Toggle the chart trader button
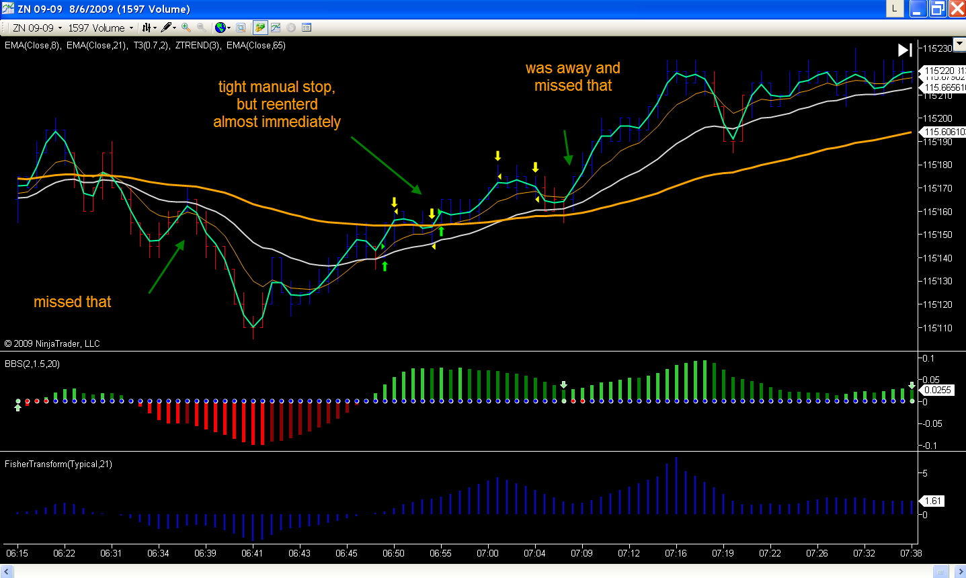Image resolution: width=966 pixels, height=578 pixels. [x=259, y=28]
